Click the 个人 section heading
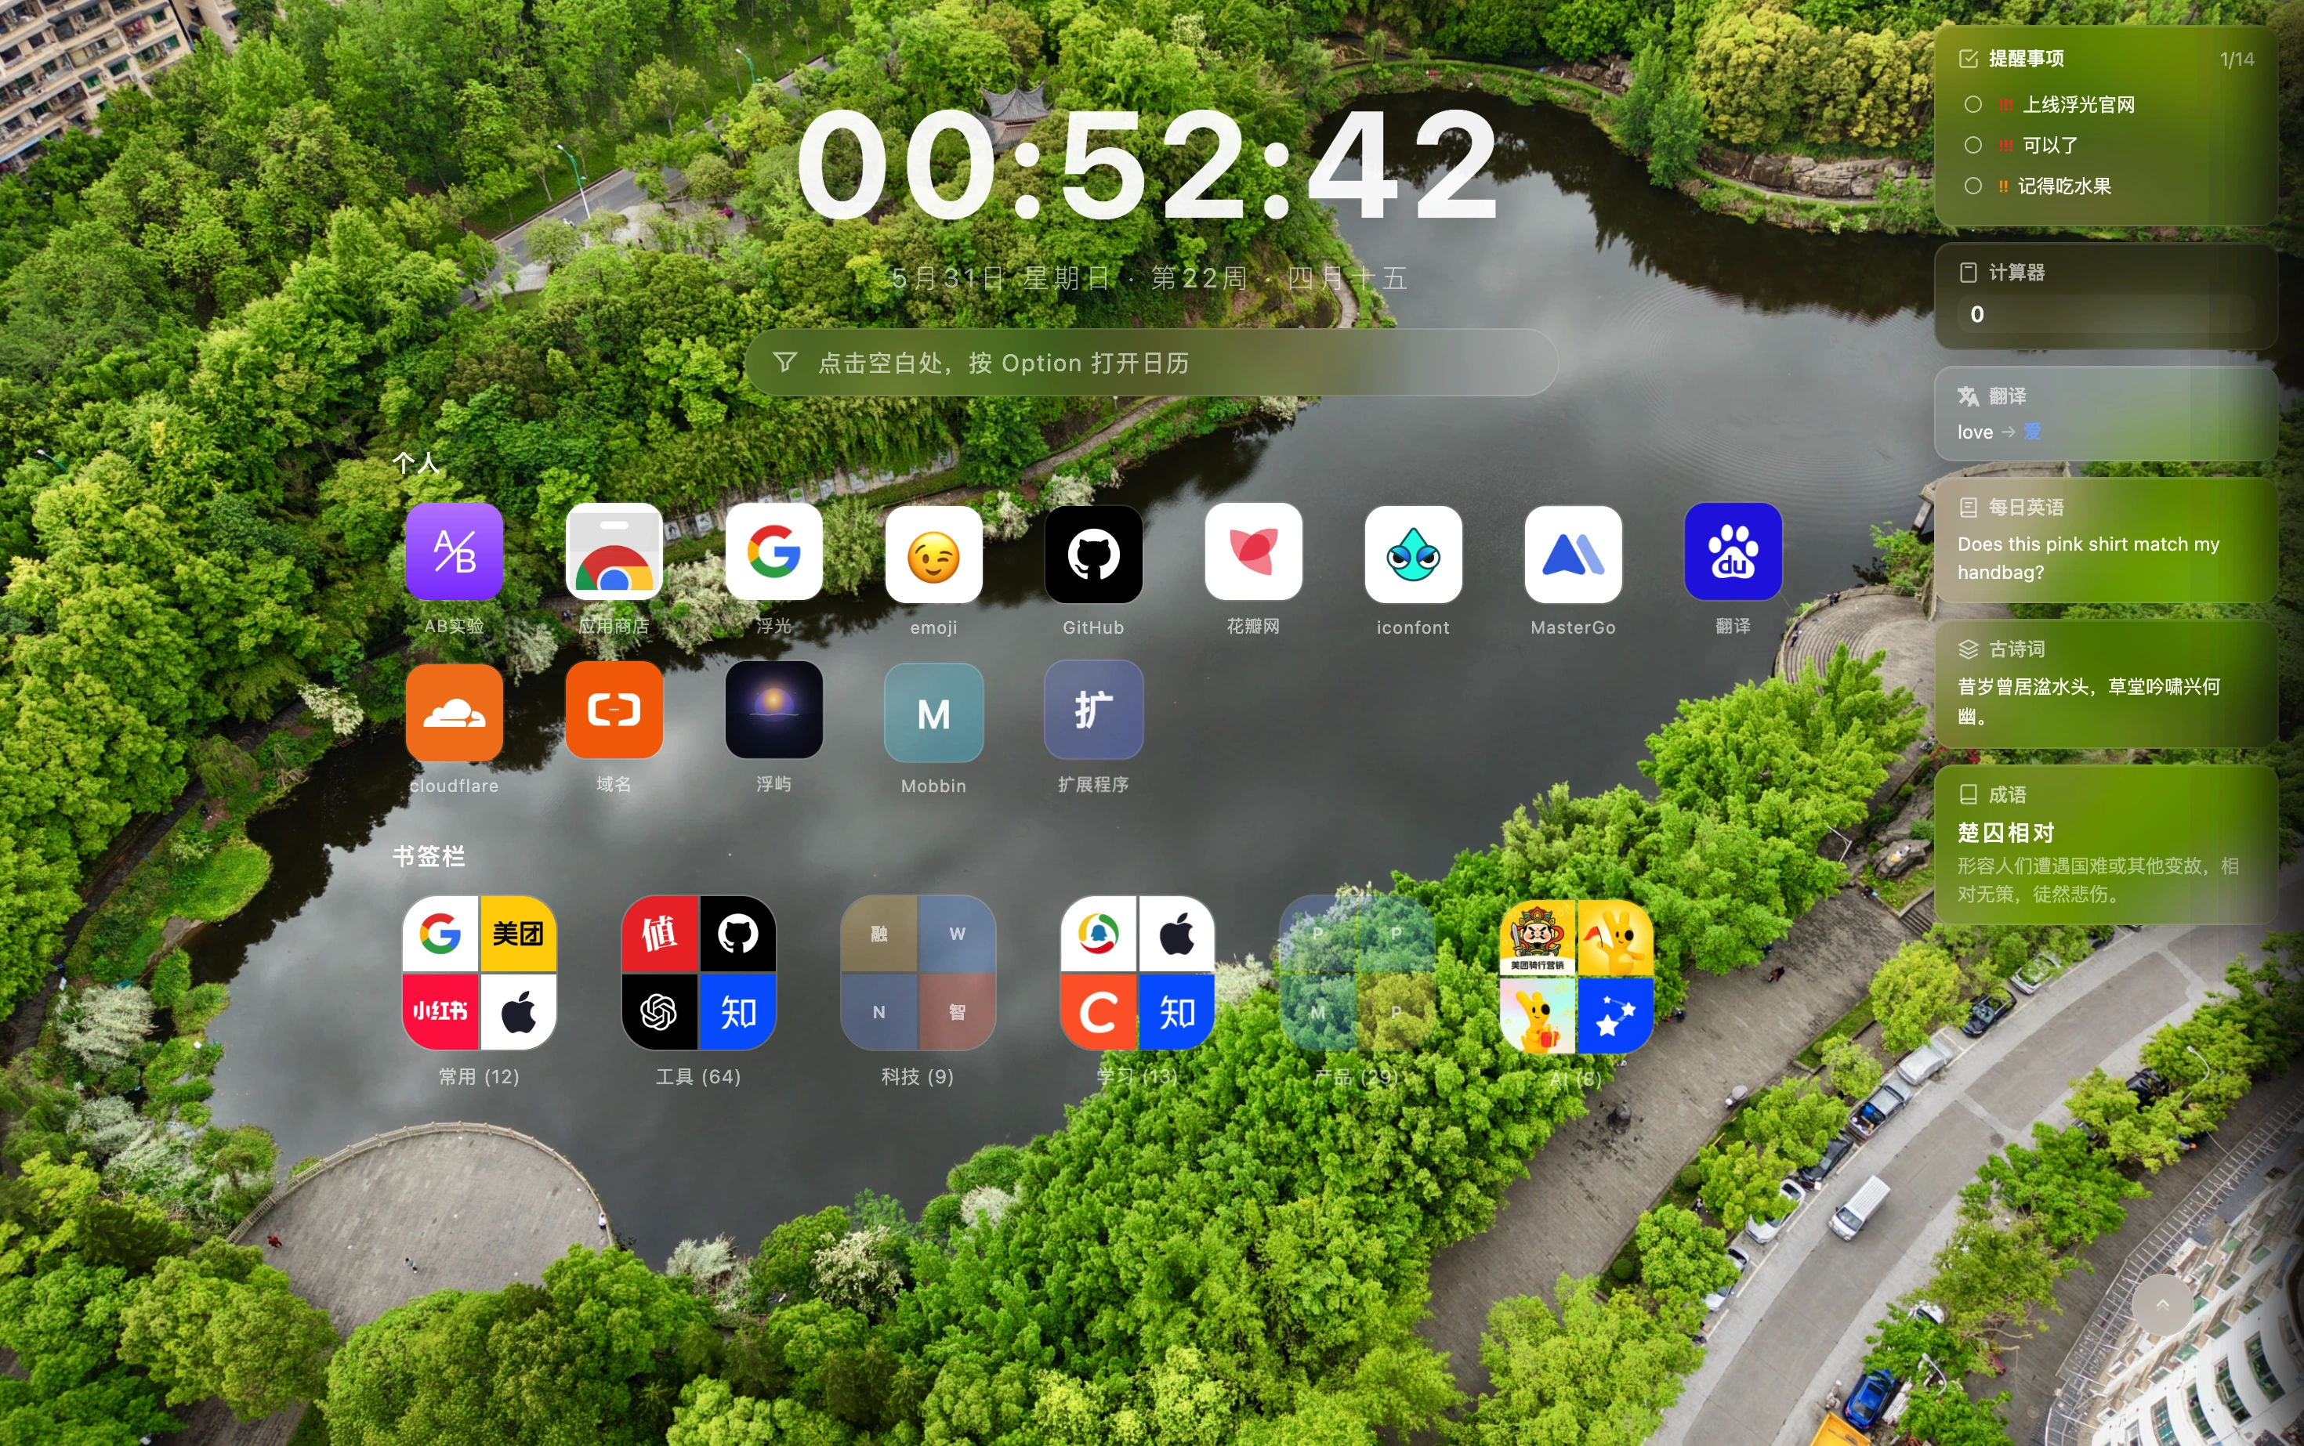 [416, 464]
